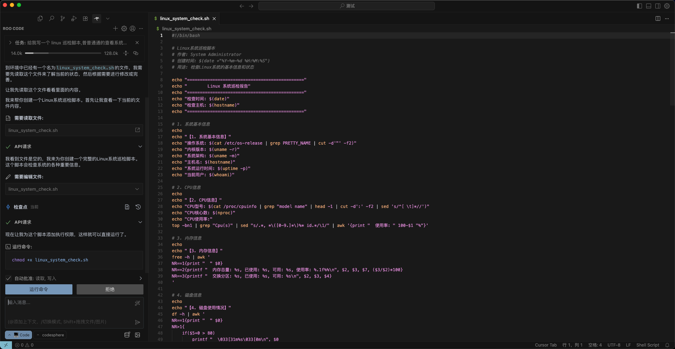Click the 运行命令 button
The height and width of the screenshot is (349, 675).
point(39,289)
